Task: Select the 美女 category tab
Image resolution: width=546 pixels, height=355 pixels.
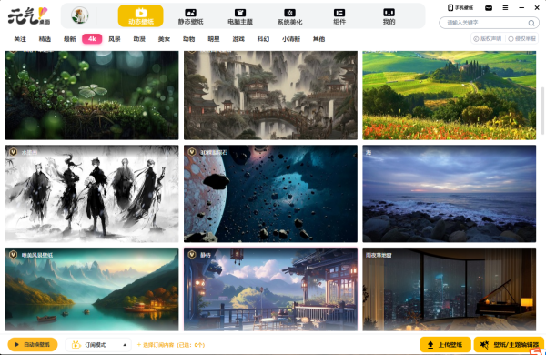Action: [x=164, y=39]
